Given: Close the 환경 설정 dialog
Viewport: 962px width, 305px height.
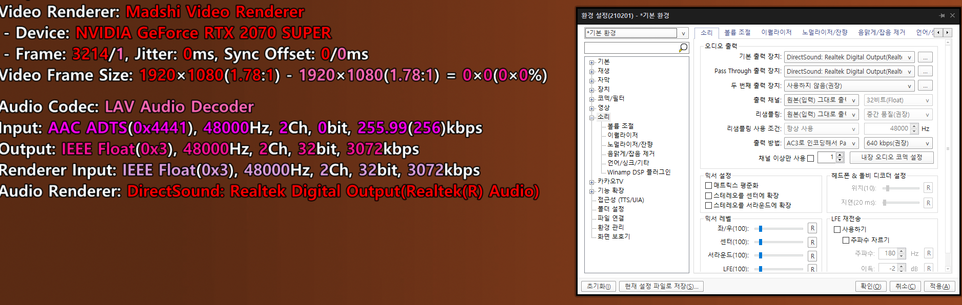Looking at the screenshot, I should 952,16.
